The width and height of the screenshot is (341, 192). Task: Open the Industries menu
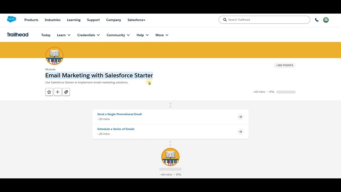[52, 20]
